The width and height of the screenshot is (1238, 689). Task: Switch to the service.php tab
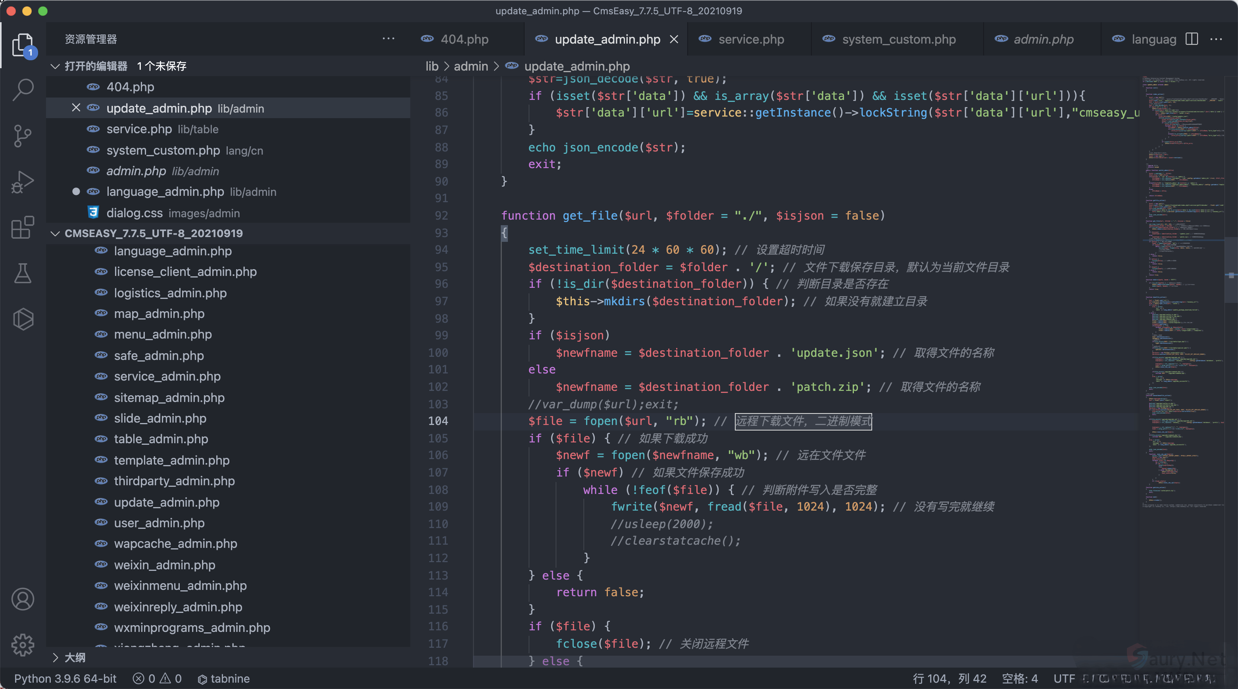pos(751,39)
